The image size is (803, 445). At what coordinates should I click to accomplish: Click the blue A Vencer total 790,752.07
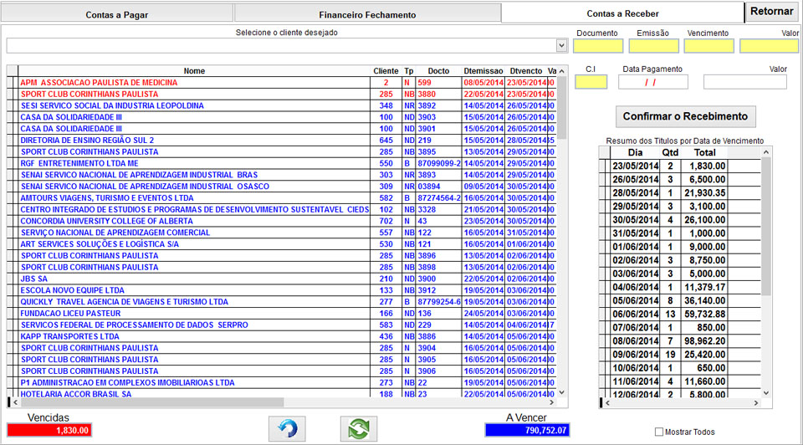tap(527, 430)
